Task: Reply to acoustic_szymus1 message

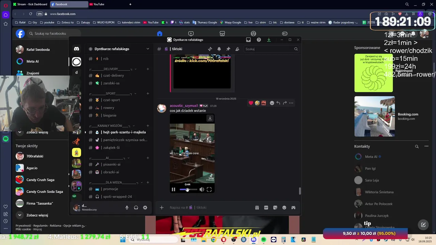Action: [x=278, y=103]
